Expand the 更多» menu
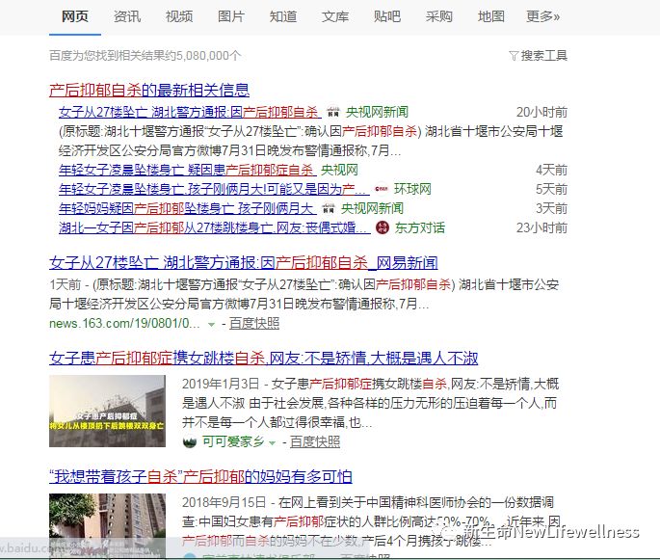This screenshot has height=560, width=660. pyautogui.click(x=543, y=16)
